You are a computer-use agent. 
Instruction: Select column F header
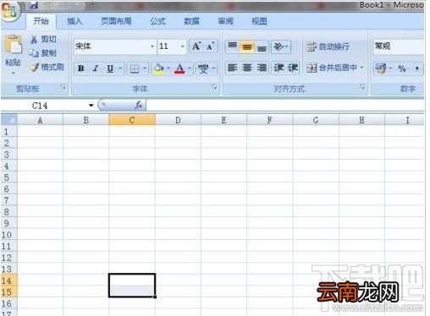click(x=270, y=120)
